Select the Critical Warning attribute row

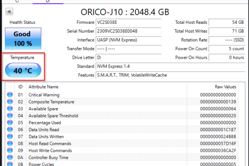(x=121, y=95)
